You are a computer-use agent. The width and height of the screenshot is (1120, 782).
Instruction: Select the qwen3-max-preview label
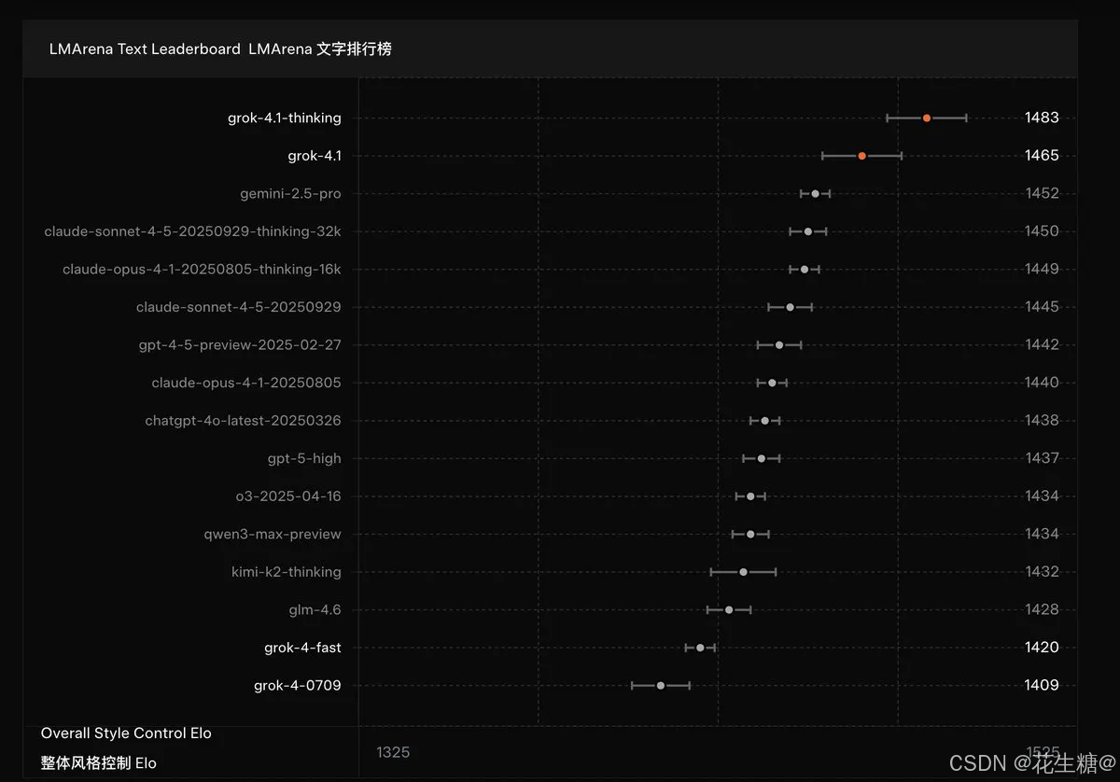click(273, 535)
